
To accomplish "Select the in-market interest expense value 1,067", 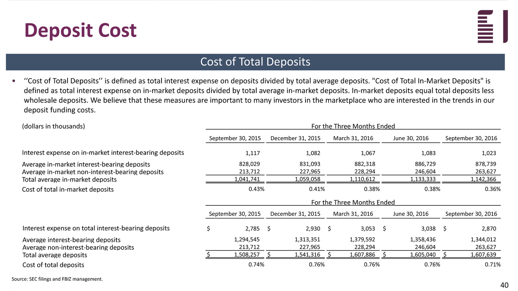I will [368, 153].
